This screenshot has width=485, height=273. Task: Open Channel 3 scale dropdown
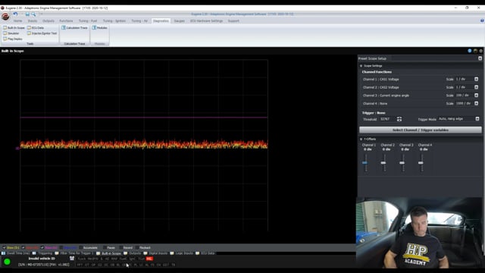coord(477,96)
